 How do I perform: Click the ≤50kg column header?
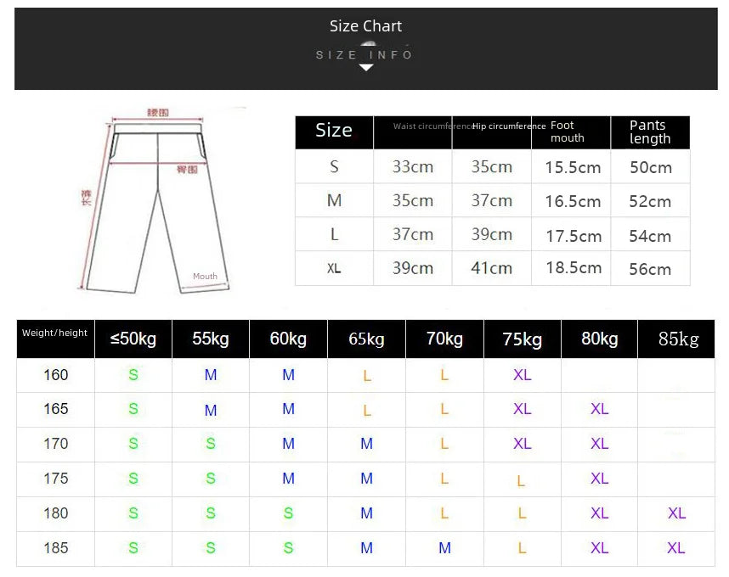click(x=133, y=339)
